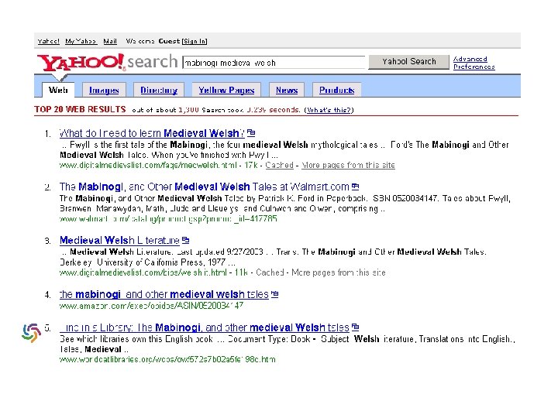Click the URL www.digitalmedievalist.com/bios/welshlit.html
This screenshot has width=558, height=418.
pos(143,272)
